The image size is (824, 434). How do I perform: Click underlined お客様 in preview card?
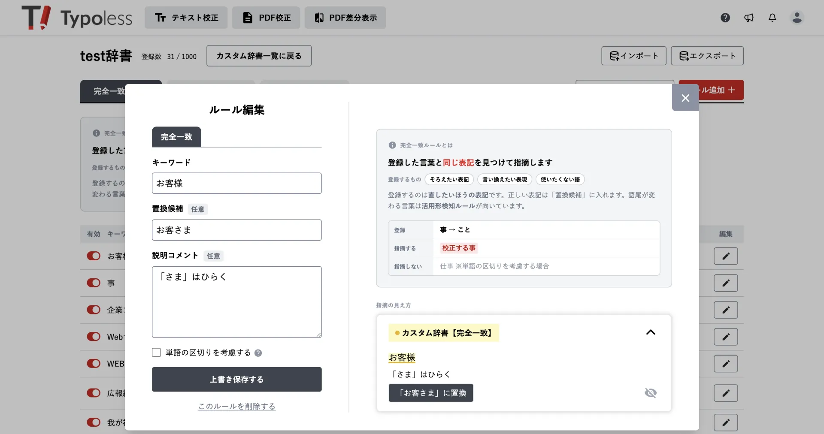[x=402, y=358]
